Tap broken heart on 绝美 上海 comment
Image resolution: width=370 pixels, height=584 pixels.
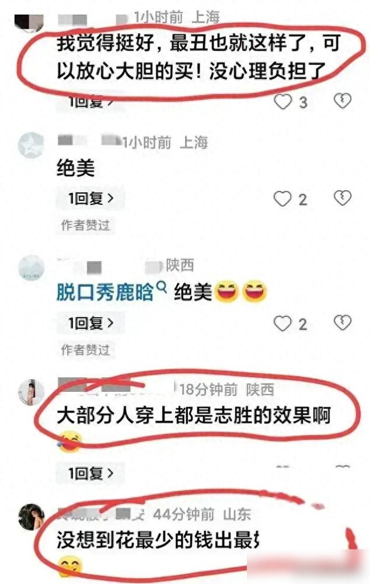point(342,198)
